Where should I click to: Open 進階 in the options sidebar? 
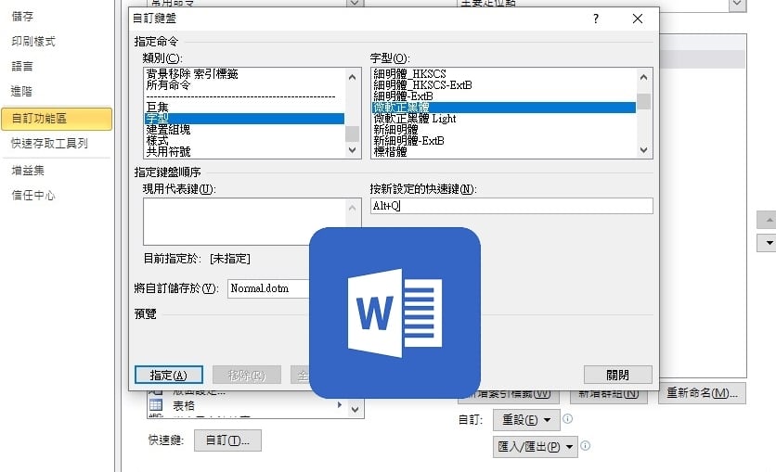point(21,91)
